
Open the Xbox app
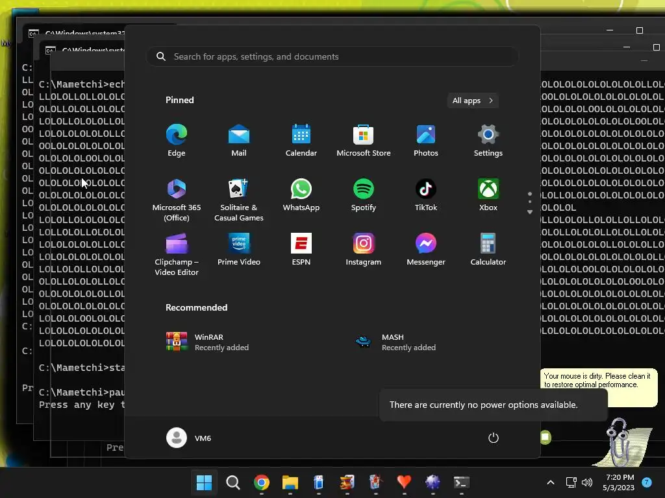click(488, 195)
